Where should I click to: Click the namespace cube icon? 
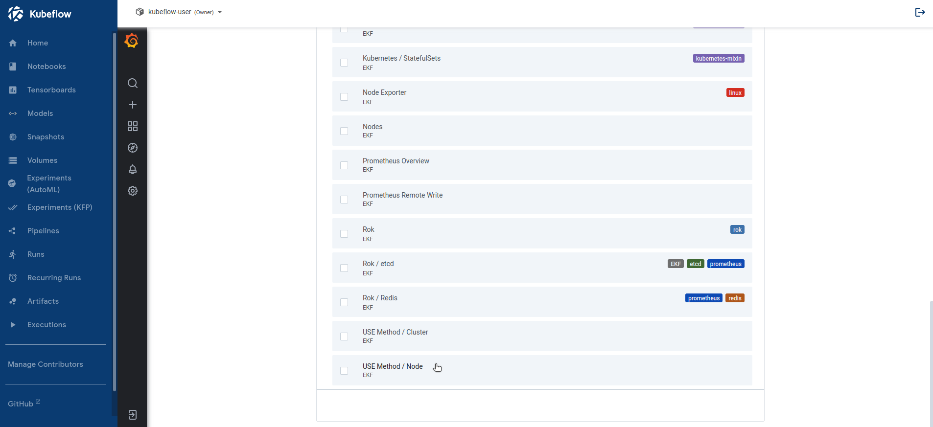tap(140, 12)
